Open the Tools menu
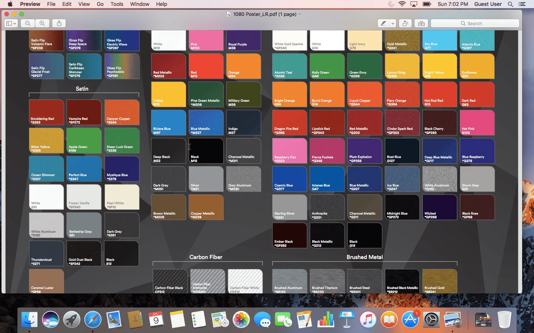The image size is (534, 333). (117, 4)
